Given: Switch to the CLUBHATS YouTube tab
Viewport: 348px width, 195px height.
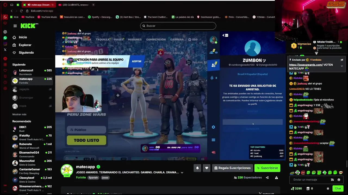Looking at the screenshot, I should (x=74, y=5).
